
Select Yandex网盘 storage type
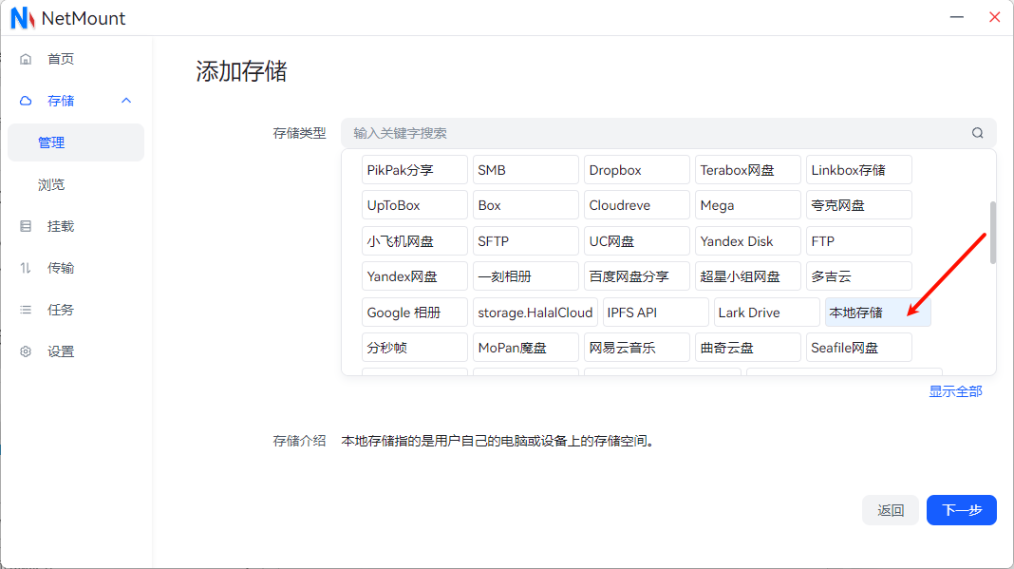(415, 276)
